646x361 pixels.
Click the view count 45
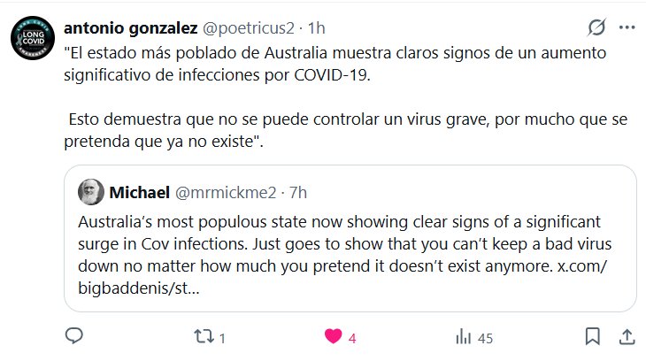pos(485,337)
